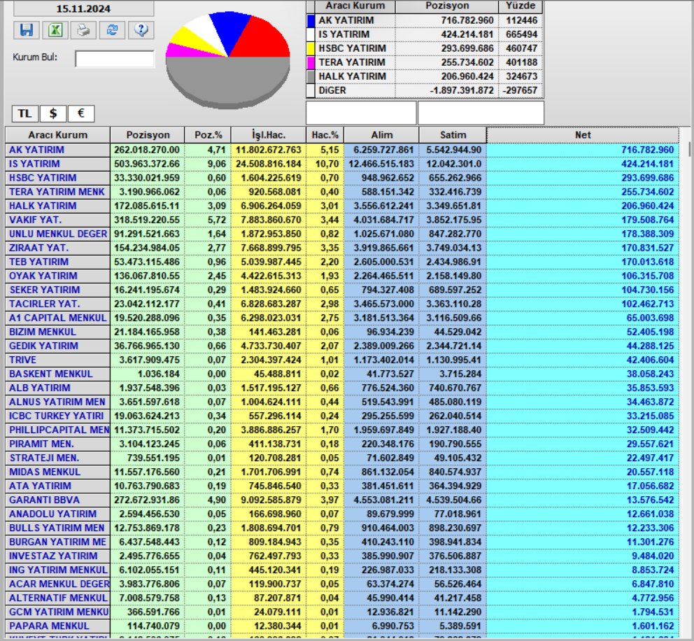Click the Save floppy disk icon

[26, 30]
